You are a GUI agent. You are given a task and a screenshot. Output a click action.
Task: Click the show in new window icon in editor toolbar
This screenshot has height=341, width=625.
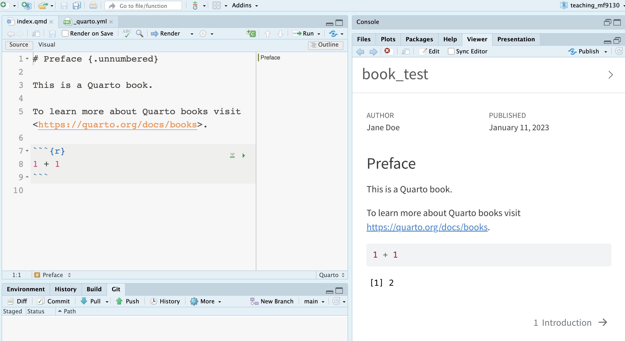36,34
